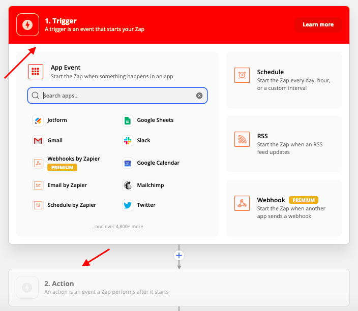Select the Google Calendar label

(158, 163)
